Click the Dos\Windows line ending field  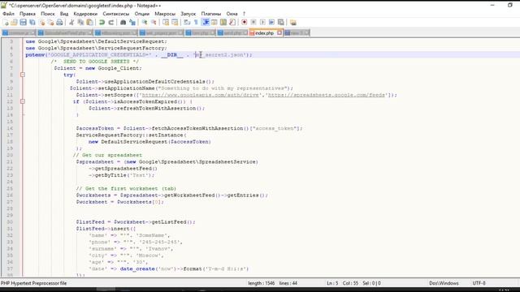point(444,283)
